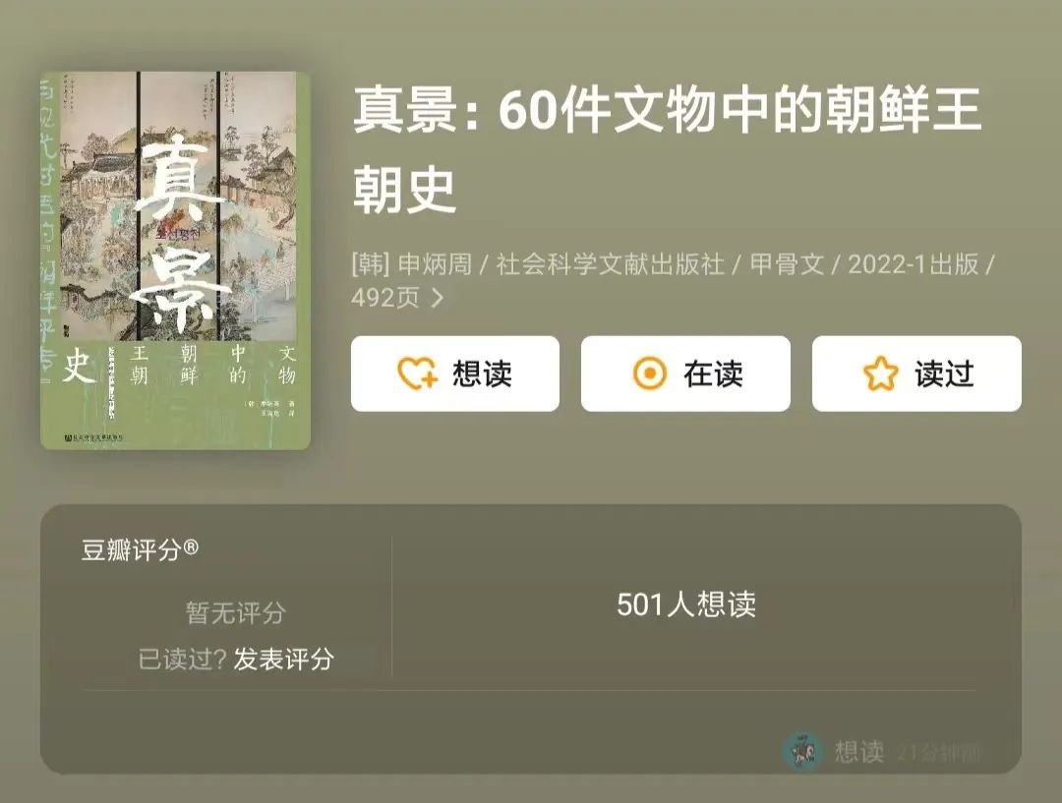Tap the 暂无评分 rating placeholder
The image size is (1062, 803).
click(x=236, y=612)
